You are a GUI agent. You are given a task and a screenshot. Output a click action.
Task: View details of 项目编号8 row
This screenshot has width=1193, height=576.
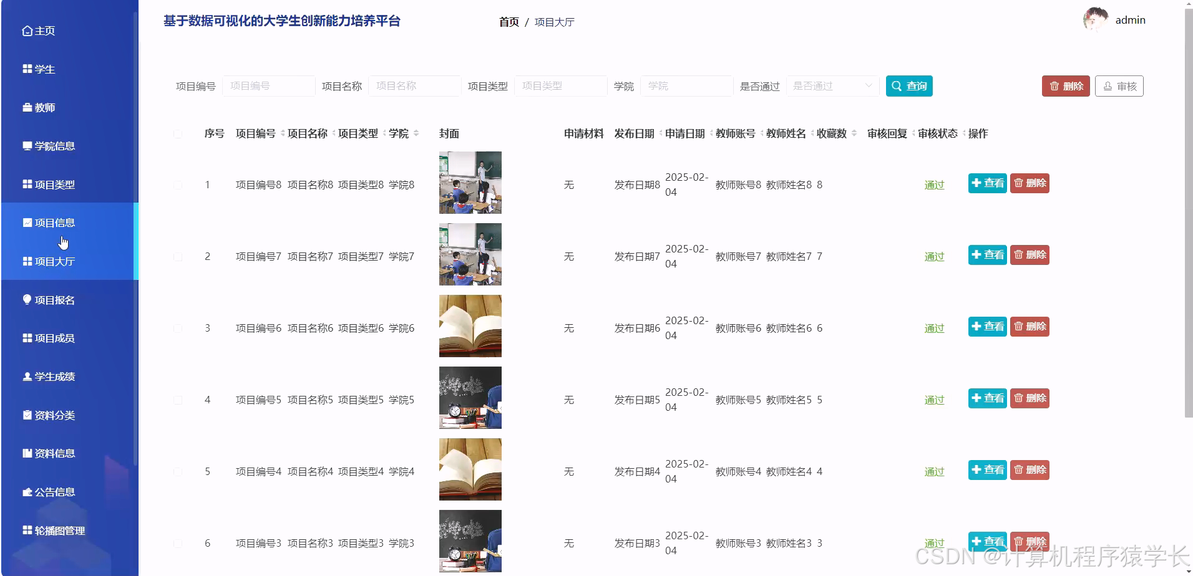(988, 183)
